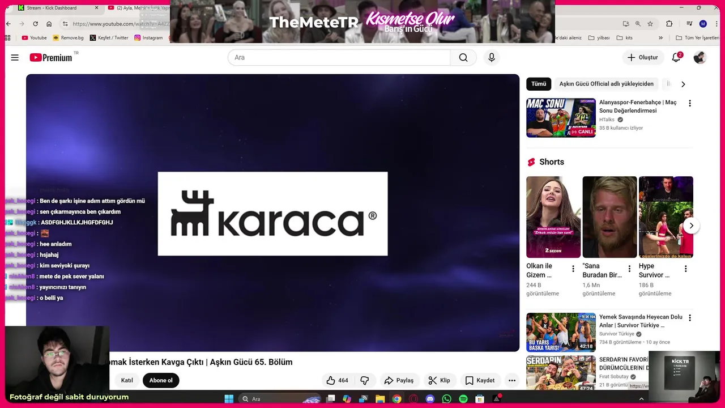Open File Explorer from the taskbar

pyautogui.click(x=380, y=399)
